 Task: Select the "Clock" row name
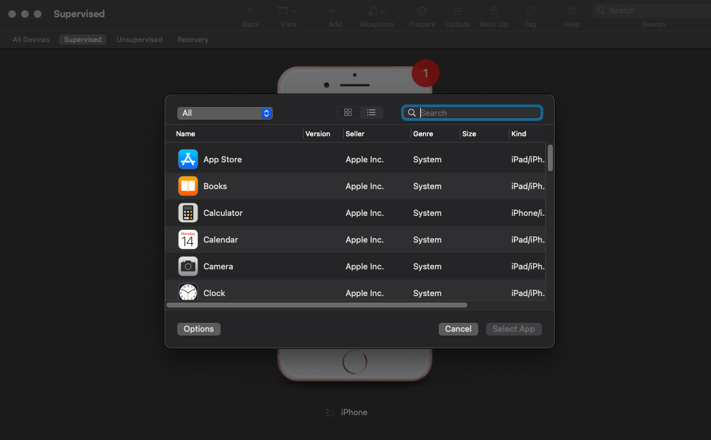click(214, 293)
